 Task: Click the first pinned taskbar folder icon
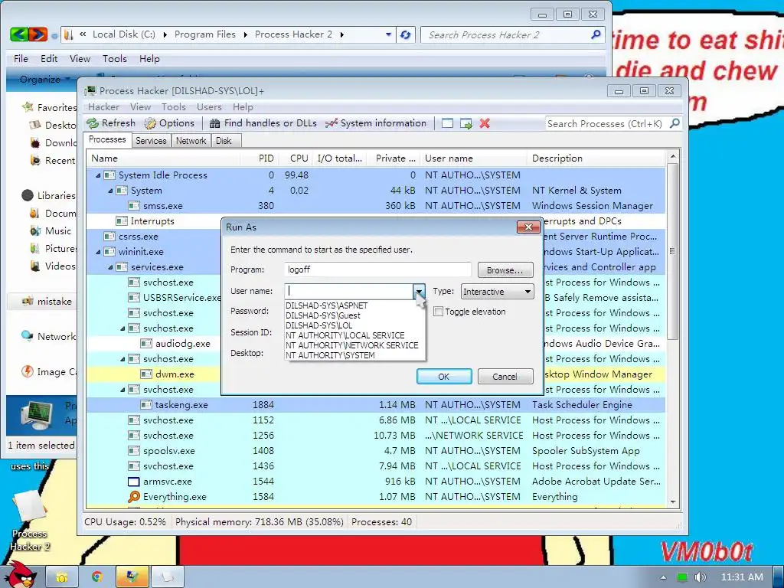coord(62,577)
